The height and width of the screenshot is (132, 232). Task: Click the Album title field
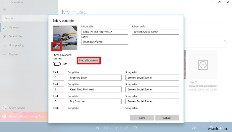click(x=104, y=32)
